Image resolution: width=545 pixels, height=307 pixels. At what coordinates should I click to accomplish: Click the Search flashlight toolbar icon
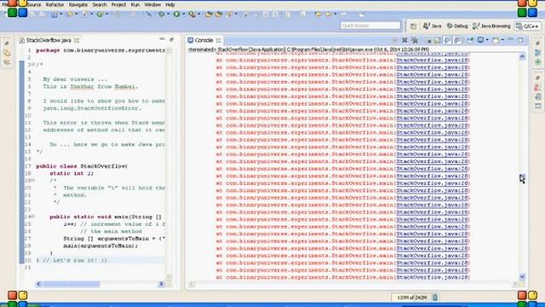(x=229, y=14)
